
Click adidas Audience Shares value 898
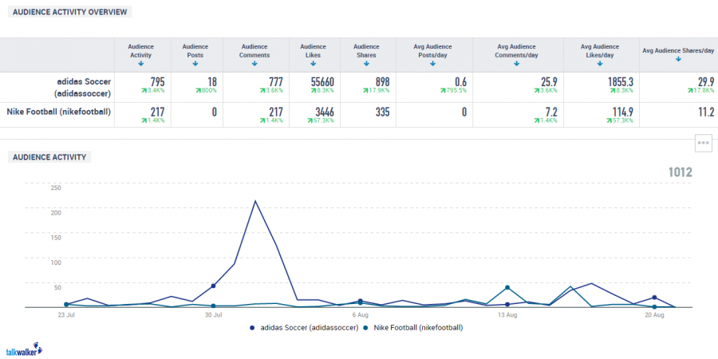[x=382, y=82]
